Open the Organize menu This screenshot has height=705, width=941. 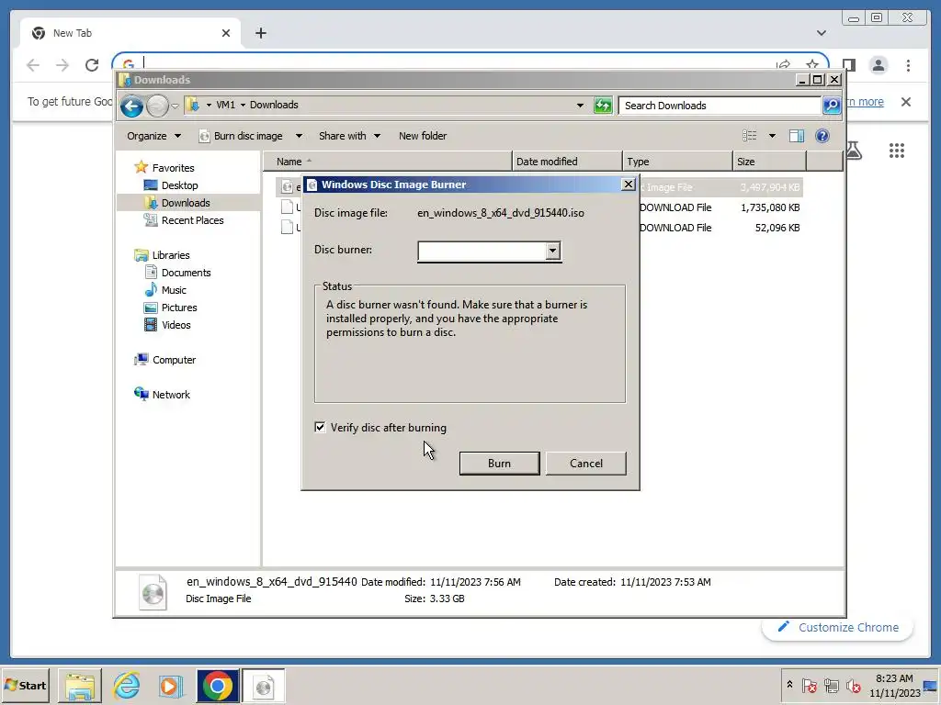(153, 136)
